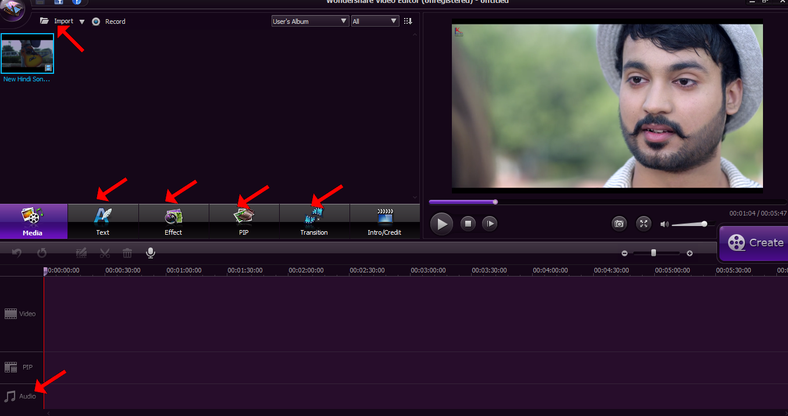Zoom in the timeline with plus

tap(690, 253)
